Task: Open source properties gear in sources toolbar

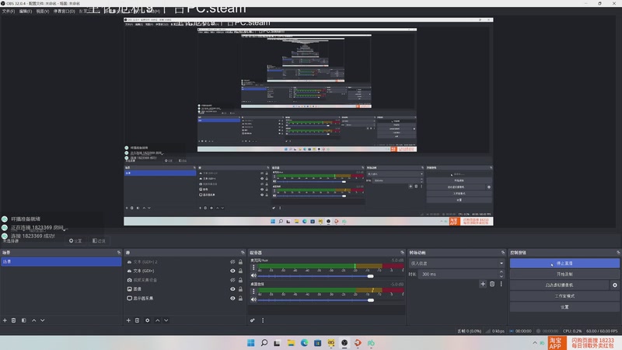Action: tap(147, 320)
